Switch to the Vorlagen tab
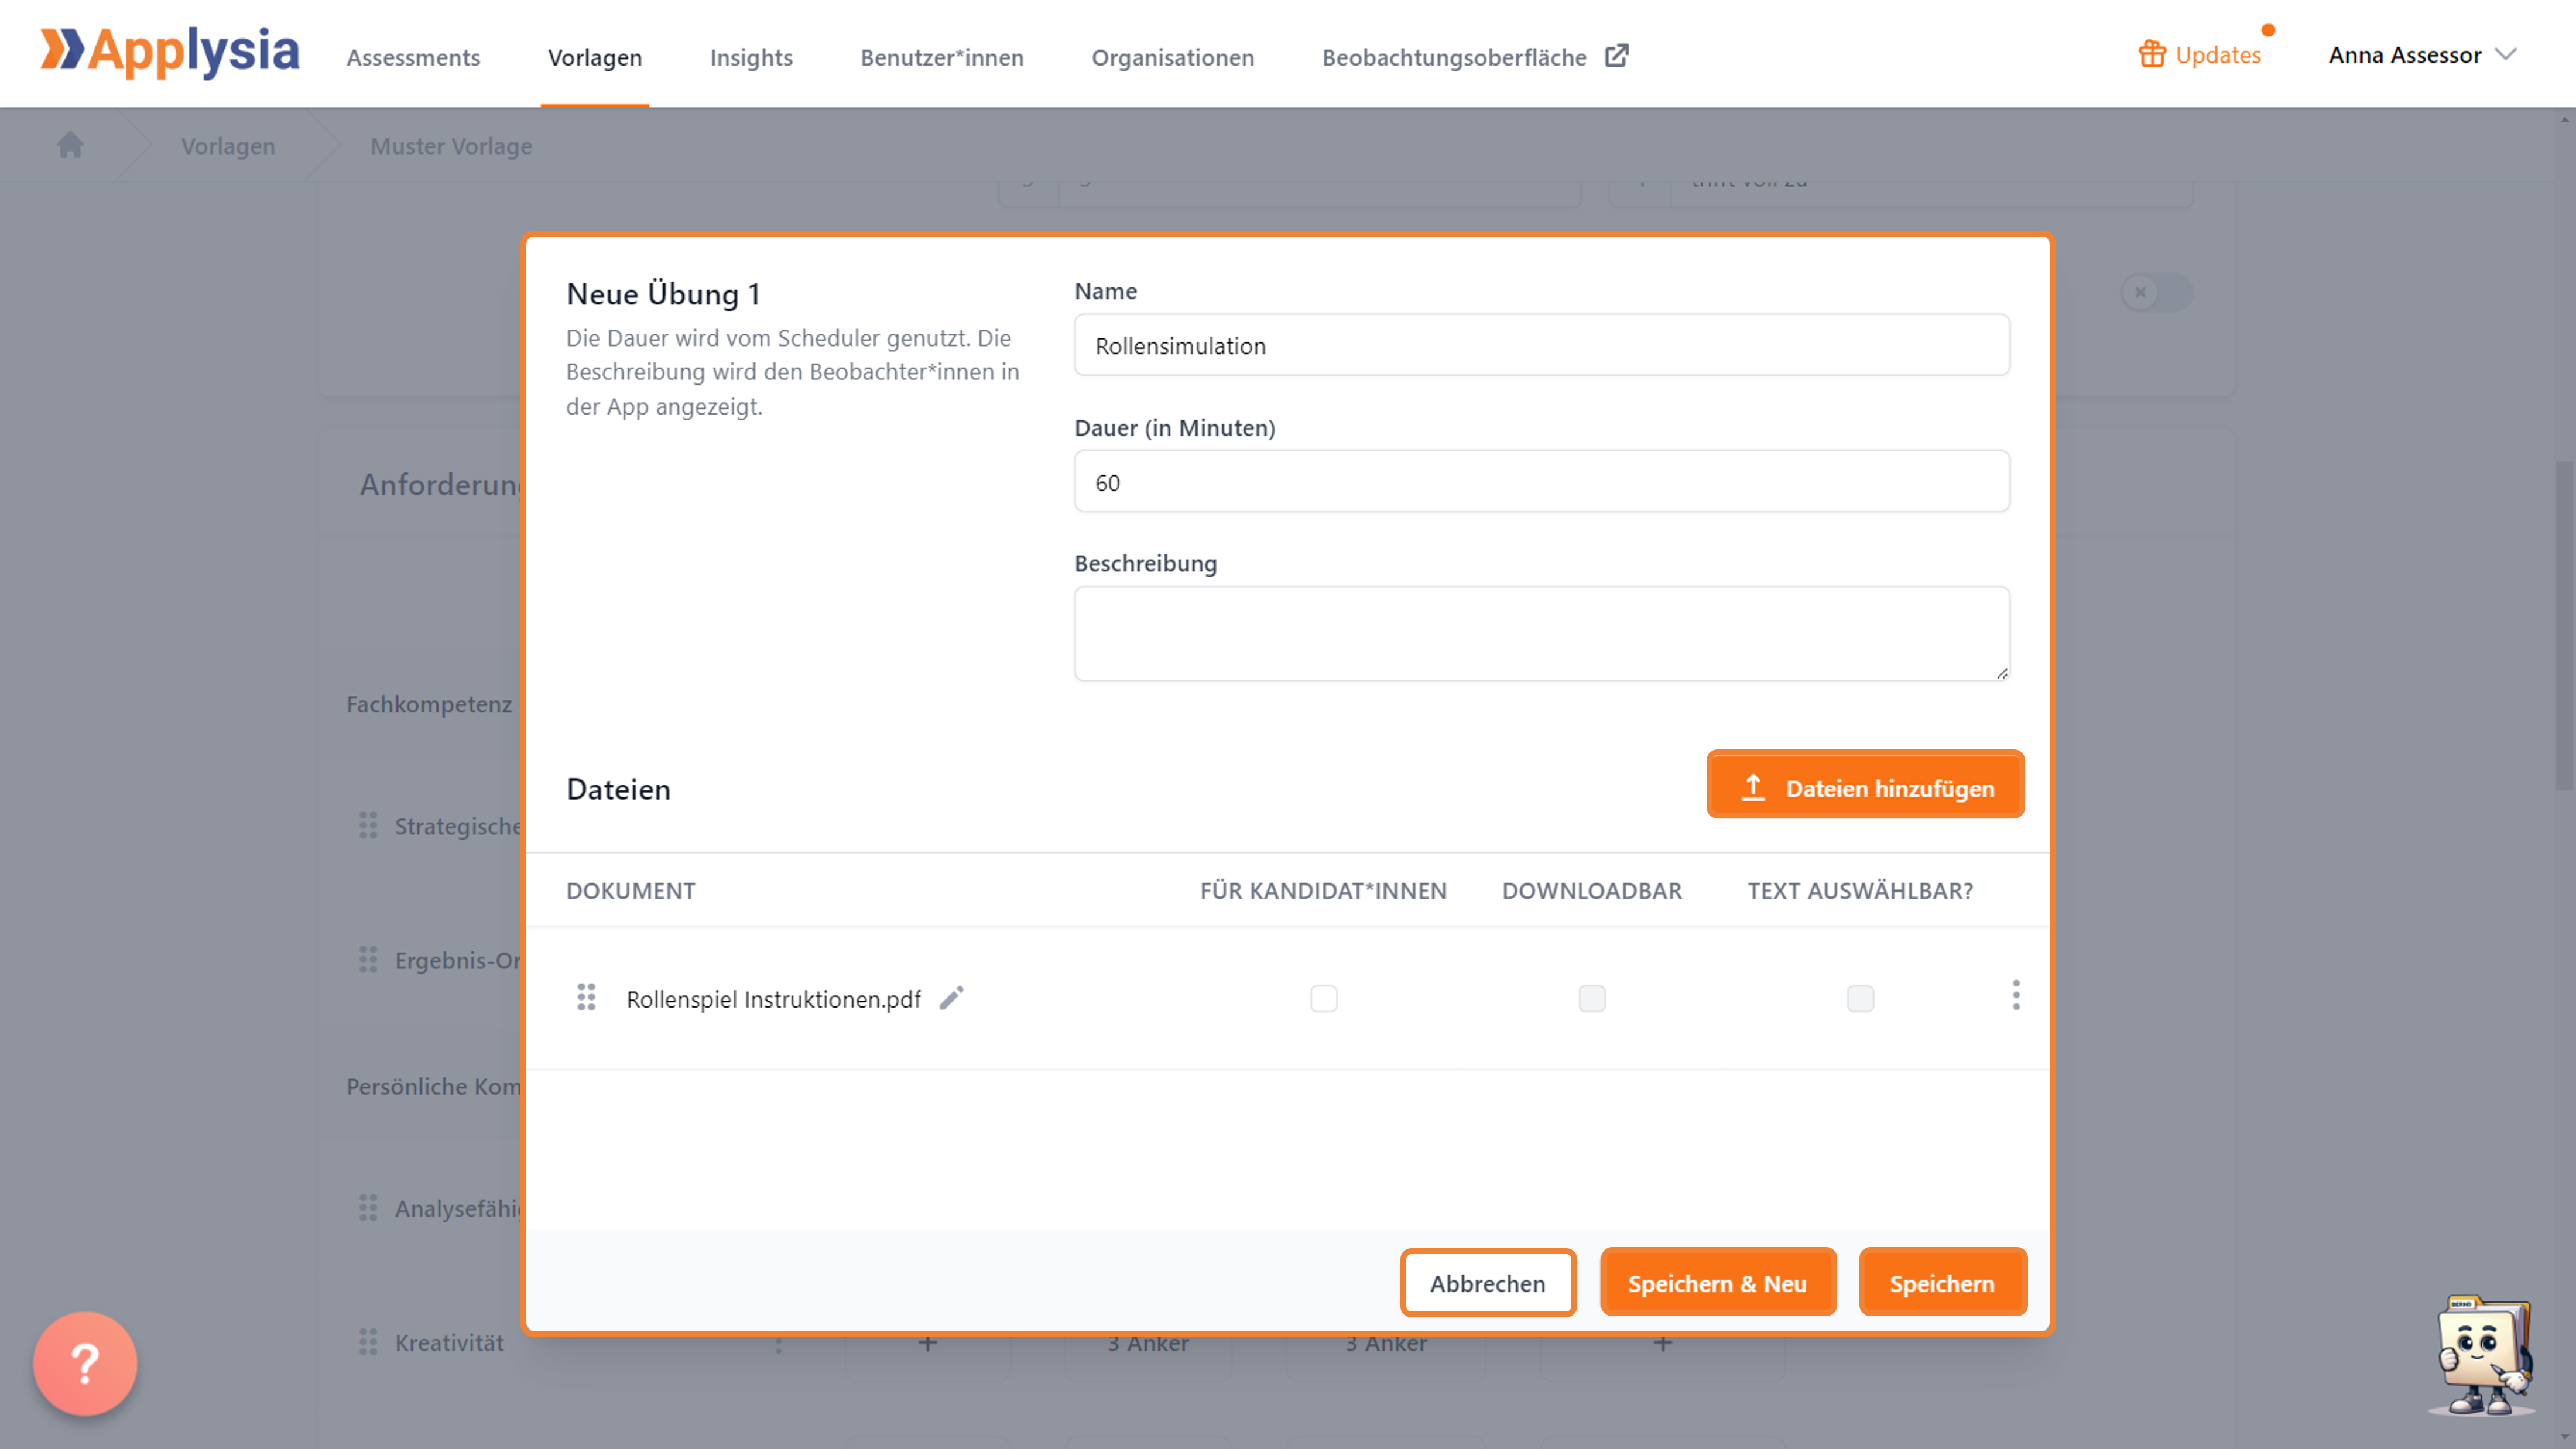 (595, 57)
